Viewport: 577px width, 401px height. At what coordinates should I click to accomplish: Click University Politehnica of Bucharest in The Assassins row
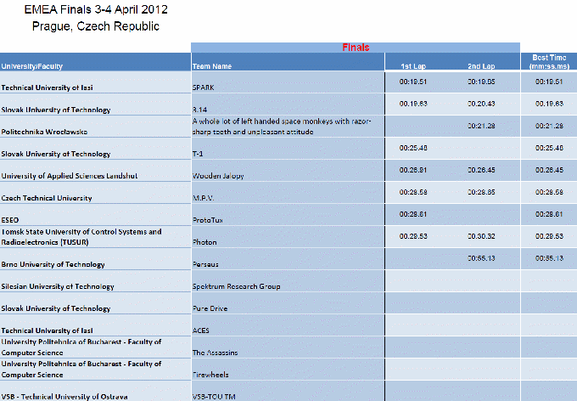(x=81, y=347)
